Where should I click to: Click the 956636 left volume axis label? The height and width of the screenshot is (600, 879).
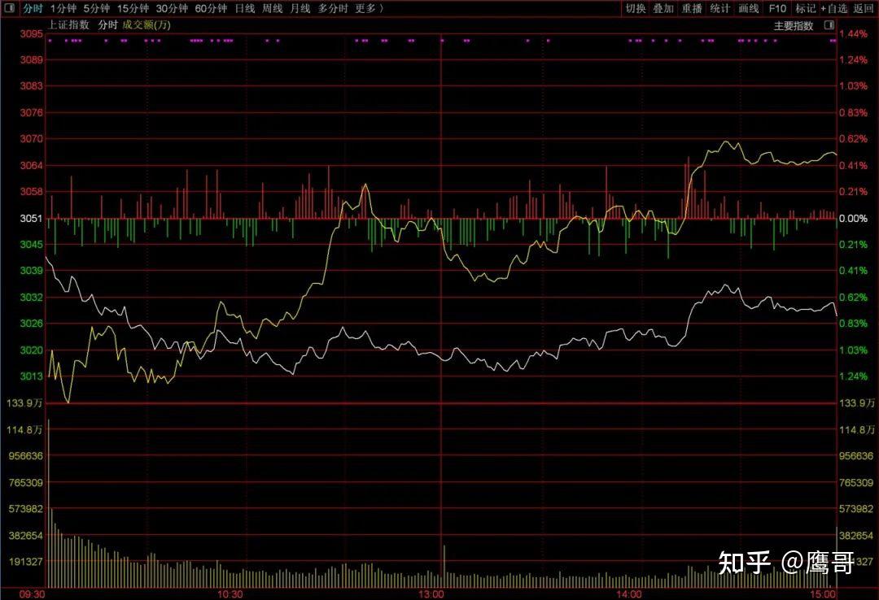pos(26,456)
